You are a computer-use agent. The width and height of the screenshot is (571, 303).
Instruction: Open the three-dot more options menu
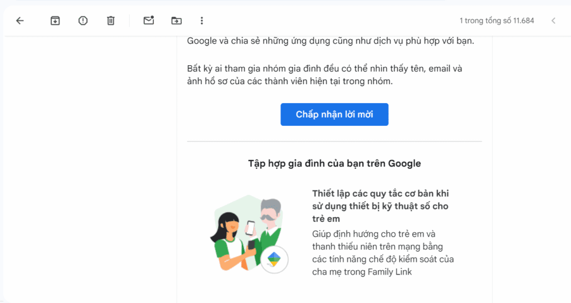point(202,21)
